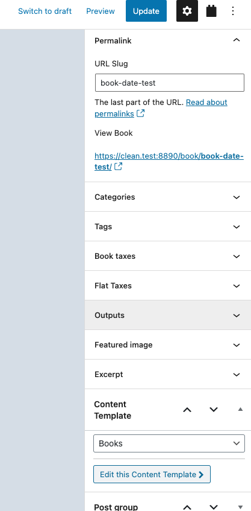This screenshot has width=251, height=511.
Task: Open the settings gear sidebar toggle
Action: (x=187, y=11)
